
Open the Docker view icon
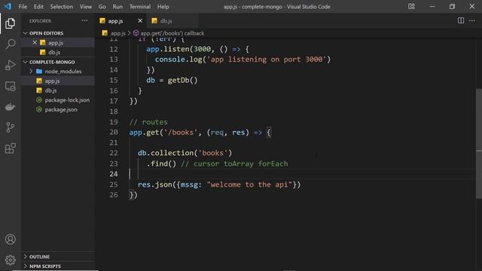click(10, 107)
